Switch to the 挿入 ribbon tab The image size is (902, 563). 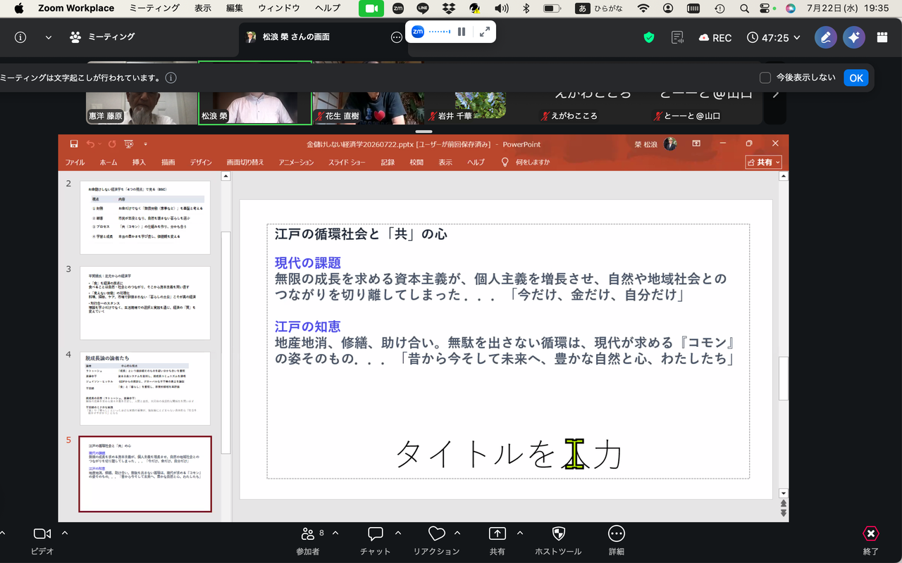point(140,163)
